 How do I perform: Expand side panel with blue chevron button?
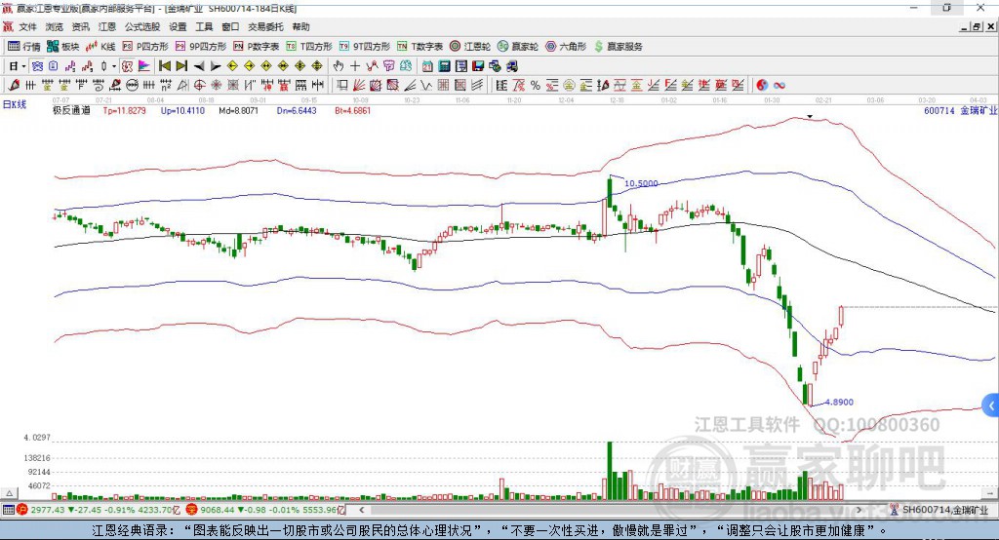click(x=991, y=405)
